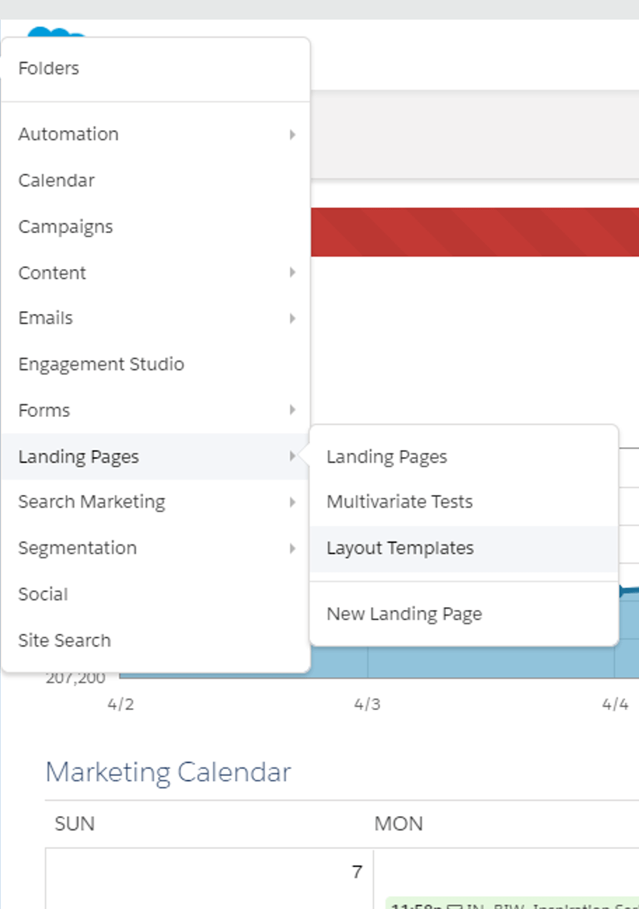639x909 pixels.
Task: Open the Folders menu entry
Action: 49,69
